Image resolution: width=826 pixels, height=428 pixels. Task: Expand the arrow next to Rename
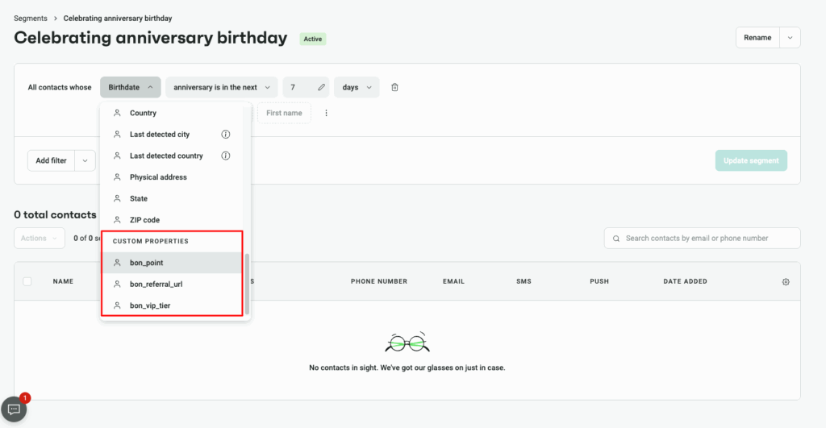pyautogui.click(x=790, y=38)
